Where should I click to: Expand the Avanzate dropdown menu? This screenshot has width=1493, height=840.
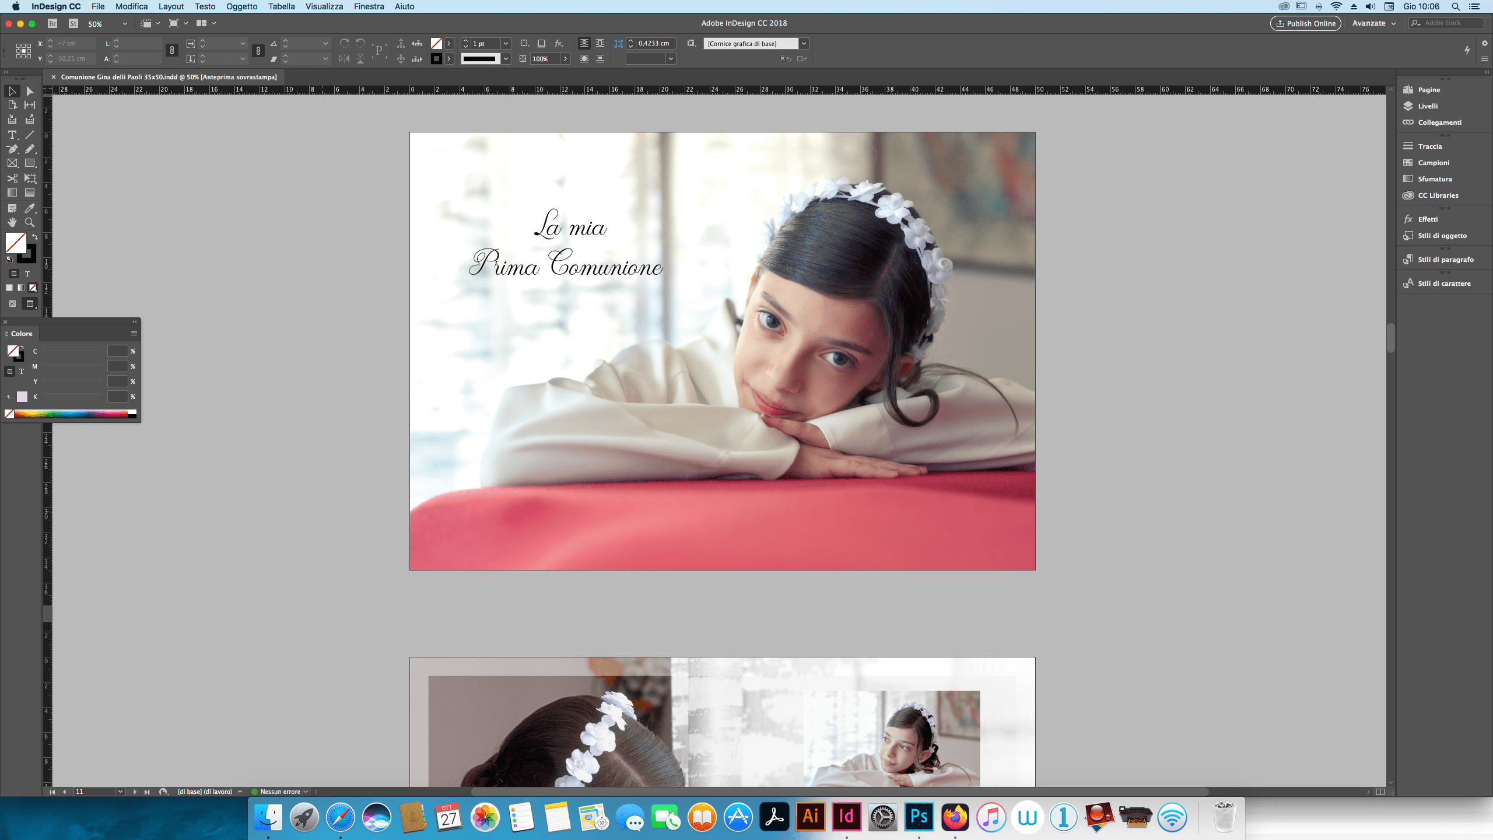pyautogui.click(x=1373, y=23)
